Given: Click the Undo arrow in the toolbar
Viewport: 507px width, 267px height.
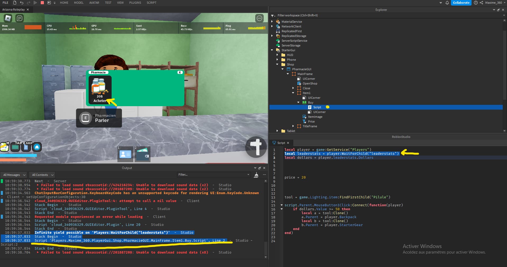Looking at the screenshot, I should coord(21,3).
